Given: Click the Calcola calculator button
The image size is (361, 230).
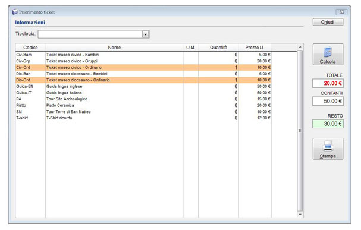Looking at the screenshot, I should point(328,55).
